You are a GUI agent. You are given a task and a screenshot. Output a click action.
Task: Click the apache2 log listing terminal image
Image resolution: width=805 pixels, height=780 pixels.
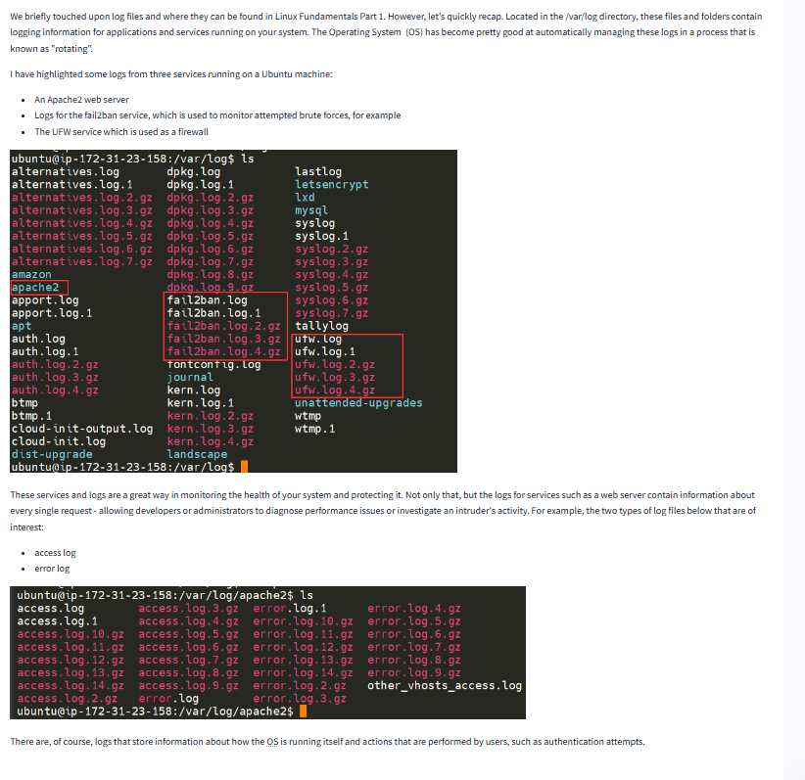270,652
